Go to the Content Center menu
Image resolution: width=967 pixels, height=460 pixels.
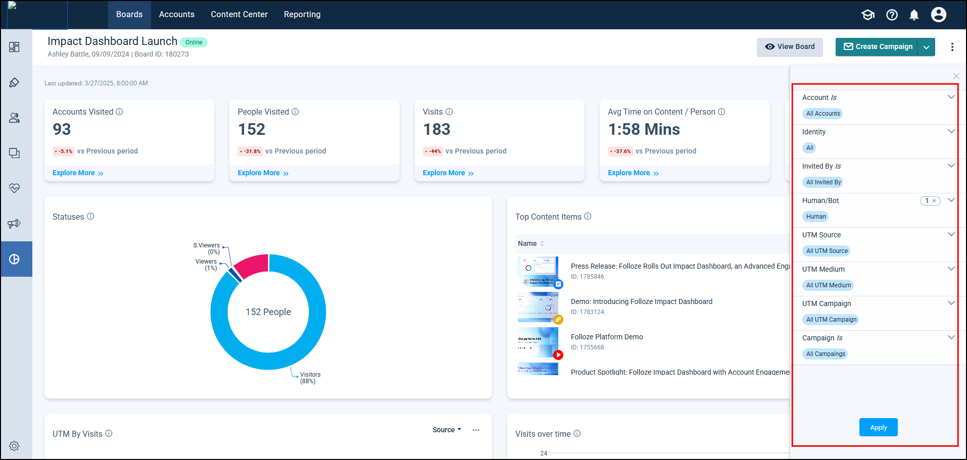click(x=239, y=15)
